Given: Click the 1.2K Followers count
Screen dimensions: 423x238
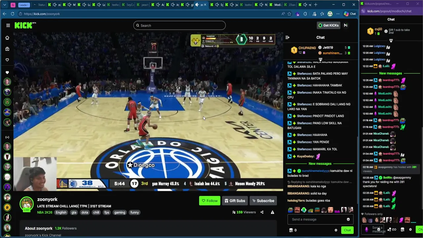Looking at the screenshot, I should [65, 228].
